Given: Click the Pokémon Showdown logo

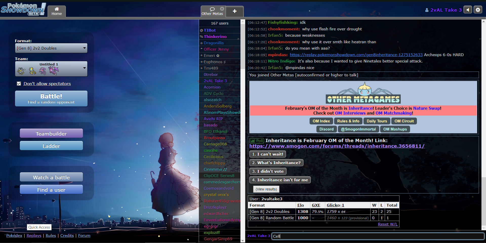Looking at the screenshot, I should [23, 9].
